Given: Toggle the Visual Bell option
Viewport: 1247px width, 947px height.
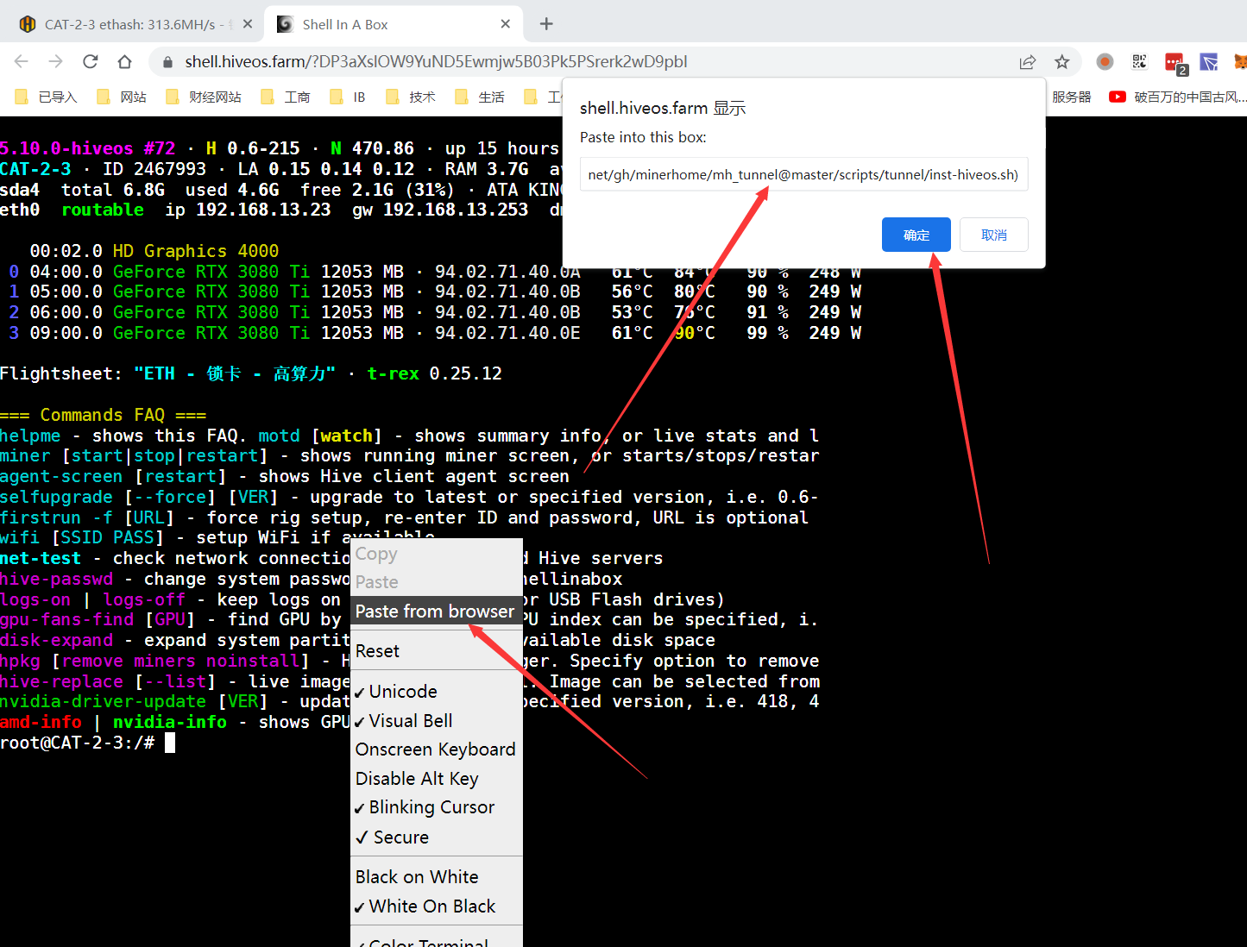Looking at the screenshot, I should [x=437, y=721].
